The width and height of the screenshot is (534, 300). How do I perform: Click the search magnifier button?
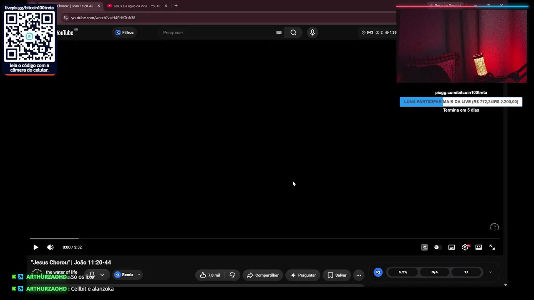[293, 32]
